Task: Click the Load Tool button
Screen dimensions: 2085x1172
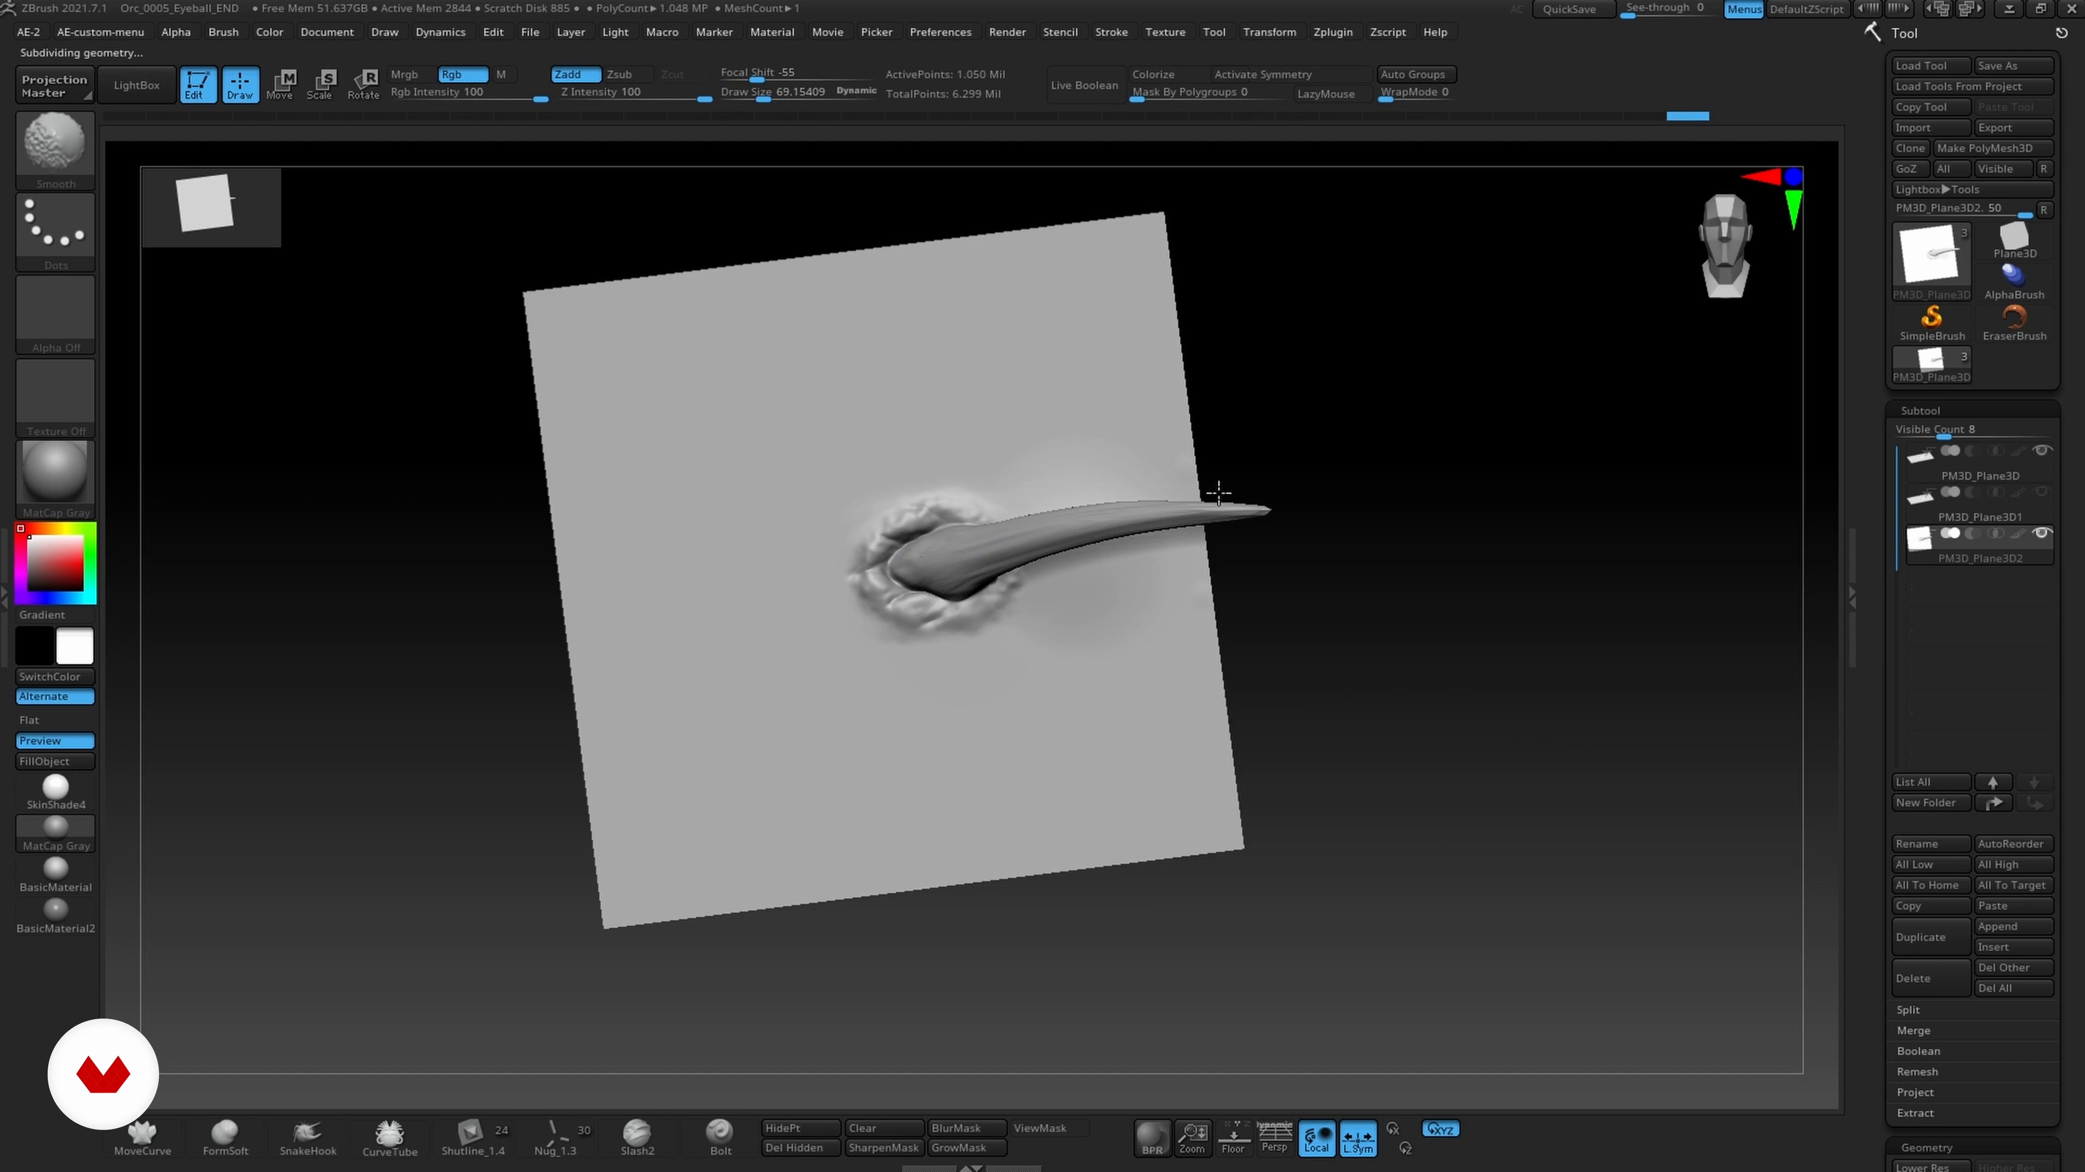Action: (x=1930, y=66)
